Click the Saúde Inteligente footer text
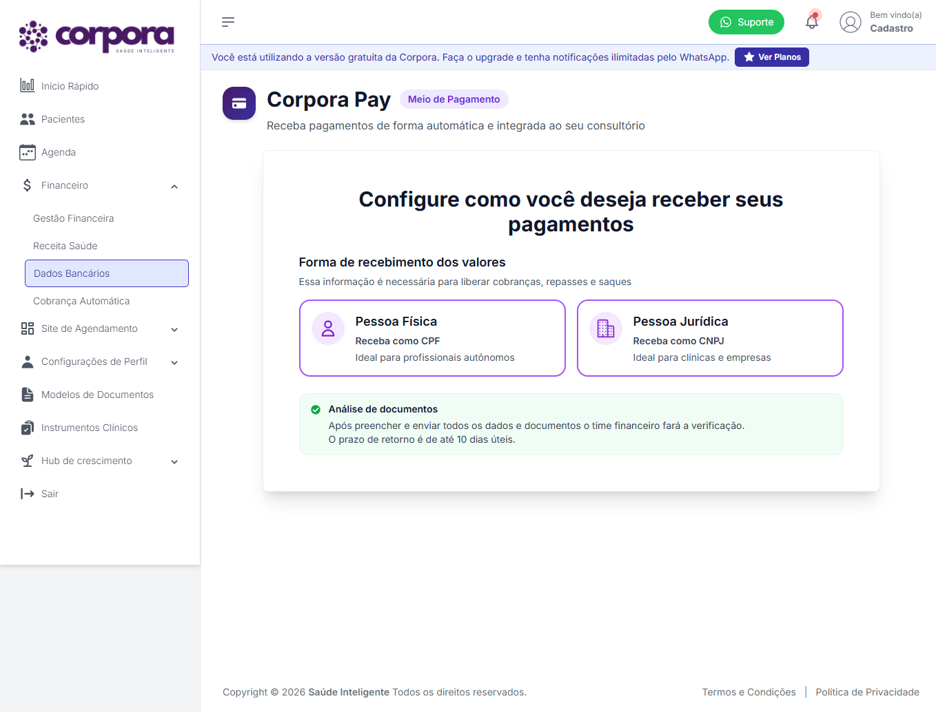This screenshot has width=936, height=712. click(349, 692)
